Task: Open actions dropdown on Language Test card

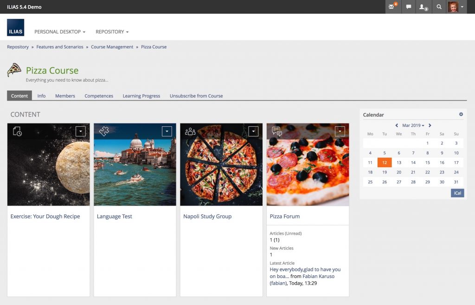Action: [x=167, y=131]
